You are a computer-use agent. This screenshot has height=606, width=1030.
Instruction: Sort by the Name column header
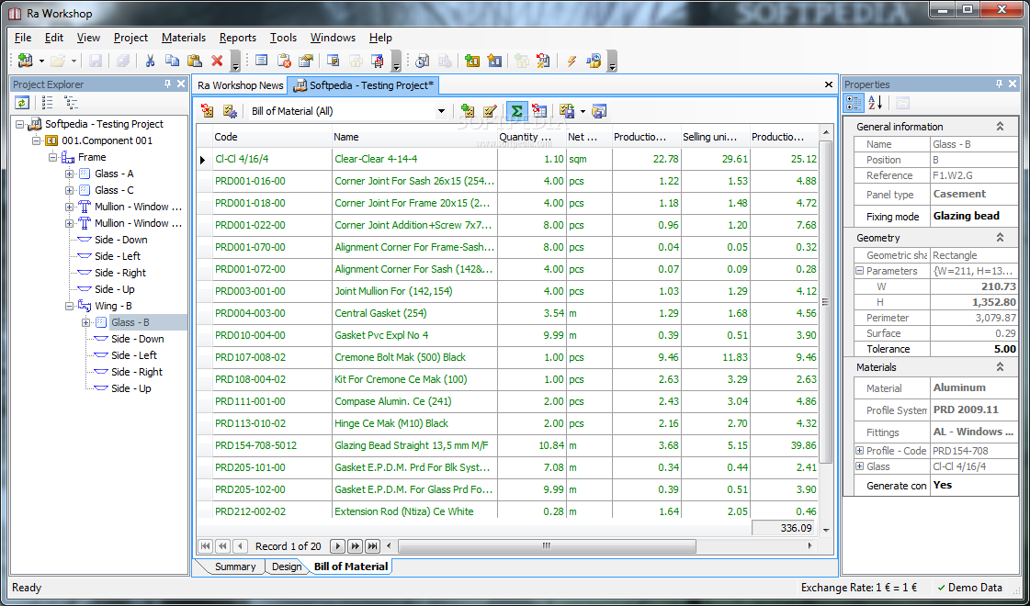tap(413, 137)
